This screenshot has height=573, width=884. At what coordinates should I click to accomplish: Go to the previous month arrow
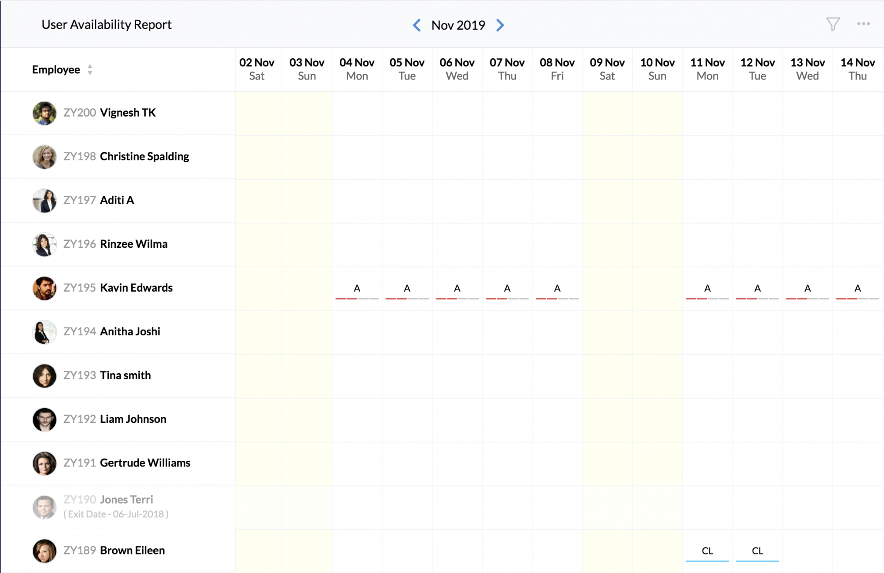point(416,25)
